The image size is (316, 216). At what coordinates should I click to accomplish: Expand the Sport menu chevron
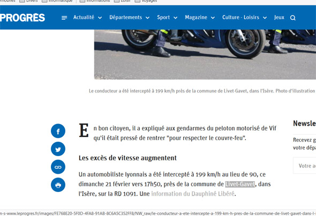pos(176,18)
